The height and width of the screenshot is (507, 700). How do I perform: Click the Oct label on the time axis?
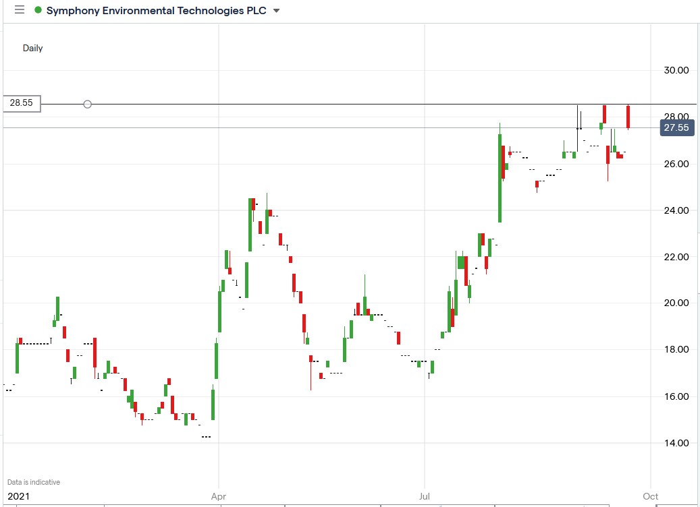[650, 496]
